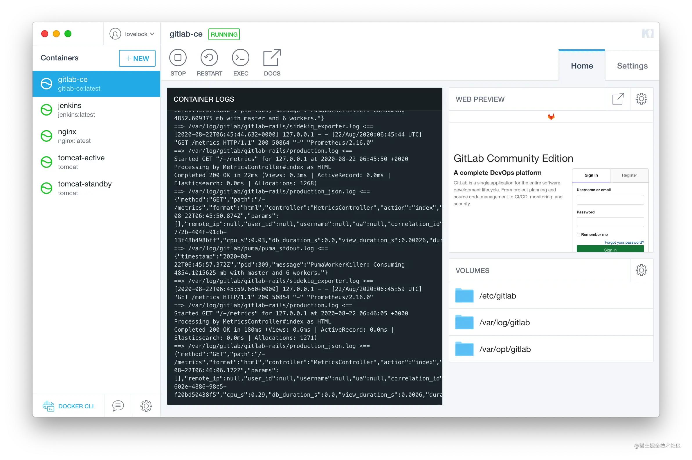Switch to the Home tab
The image size is (692, 460).
click(582, 65)
